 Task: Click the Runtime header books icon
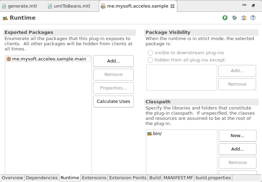point(5,18)
